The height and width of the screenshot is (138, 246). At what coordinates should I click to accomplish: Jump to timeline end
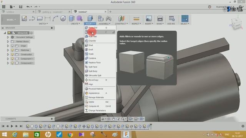[21, 126]
